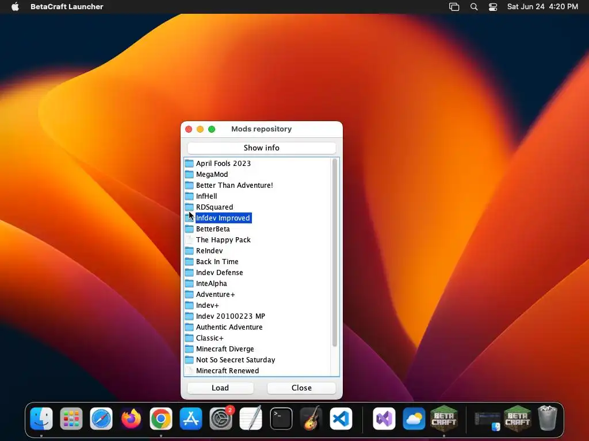Click the Load button
This screenshot has height=441, width=589.
pos(220,388)
